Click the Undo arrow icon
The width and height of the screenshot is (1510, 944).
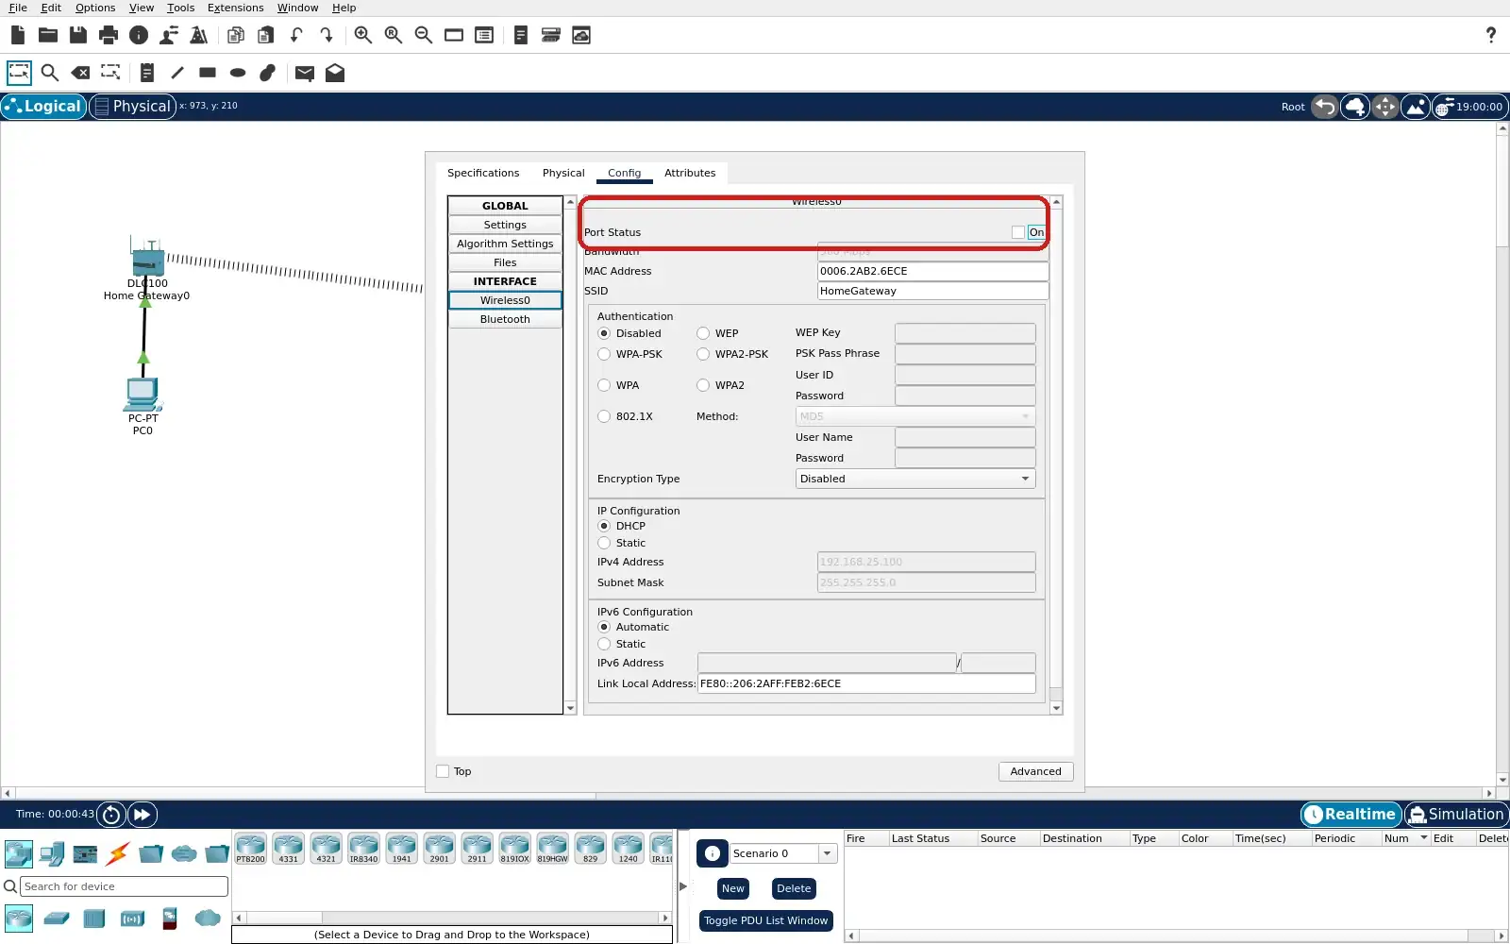[296, 35]
